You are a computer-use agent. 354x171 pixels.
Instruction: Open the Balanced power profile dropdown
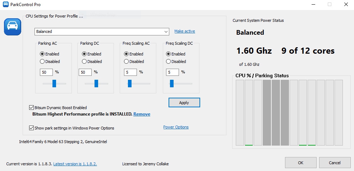tap(102, 31)
